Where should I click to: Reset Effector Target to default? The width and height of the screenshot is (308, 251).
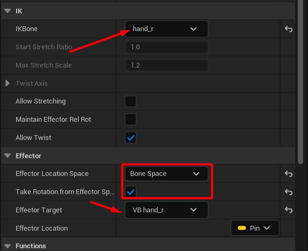(x=289, y=210)
